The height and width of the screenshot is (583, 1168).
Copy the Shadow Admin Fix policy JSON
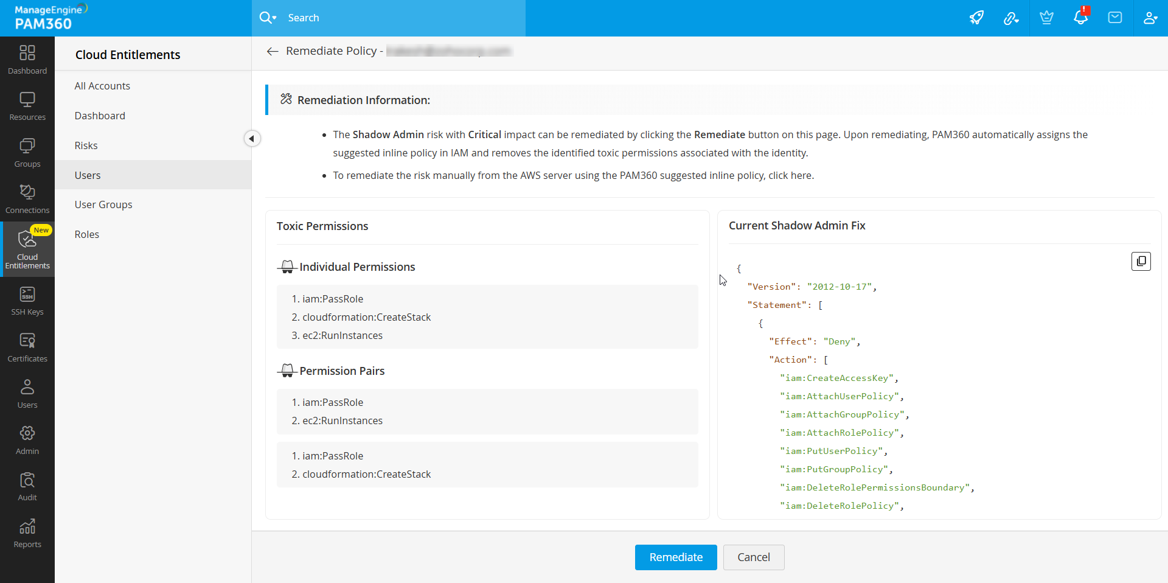[1141, 261]
